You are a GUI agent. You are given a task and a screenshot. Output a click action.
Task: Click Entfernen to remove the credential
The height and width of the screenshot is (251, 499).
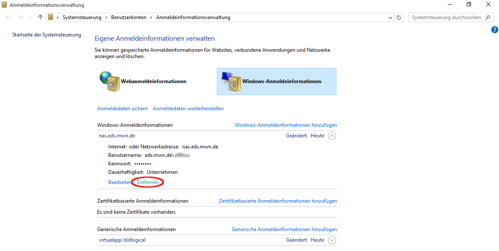coord(148,182)
